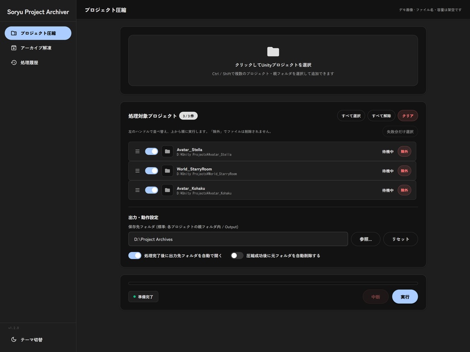Open 処理履歴 history page
Screen dimensions: 470x352
point(38,62)
